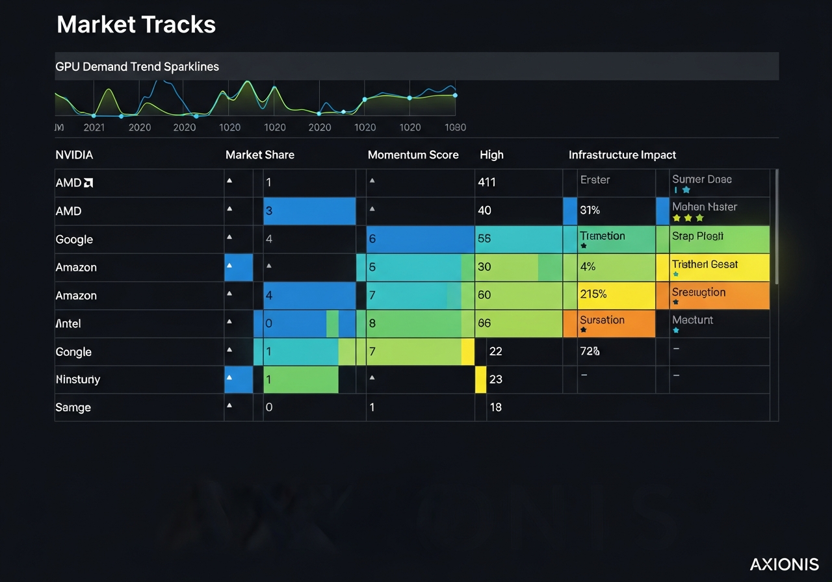Select the Infrastructure Impact column header
The width and height of the screenshot is (832, 582).
[x=622, y=155]
